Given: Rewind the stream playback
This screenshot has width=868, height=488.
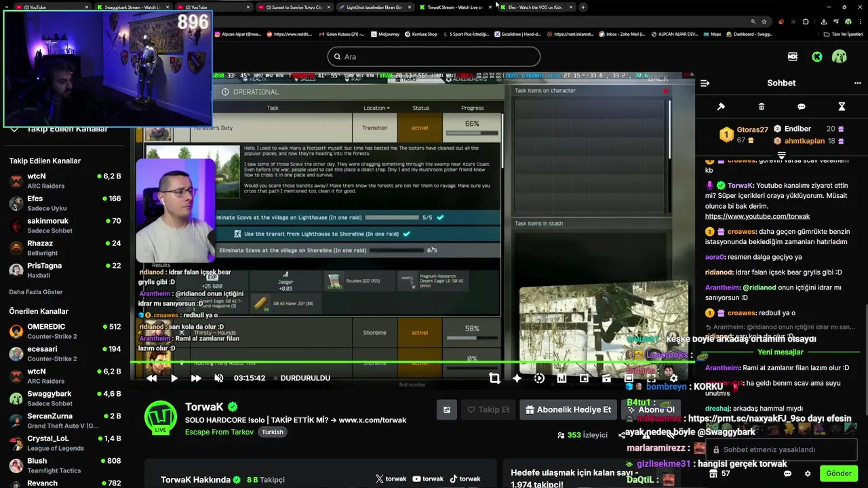Looking at the screenshot, I should pyautogui.click(x=152, y=378).
